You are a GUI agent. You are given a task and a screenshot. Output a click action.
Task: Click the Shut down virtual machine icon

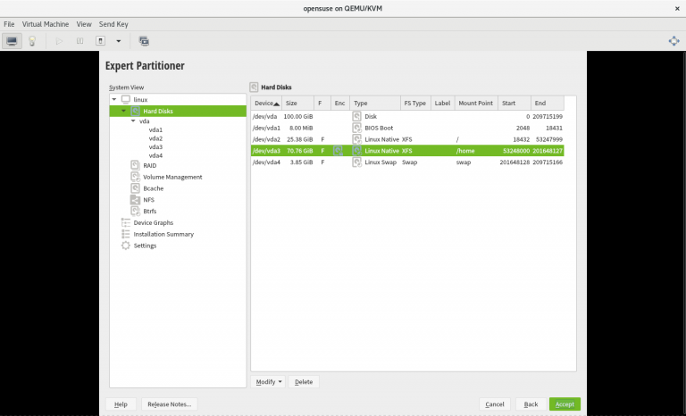(x=100, y=41)
